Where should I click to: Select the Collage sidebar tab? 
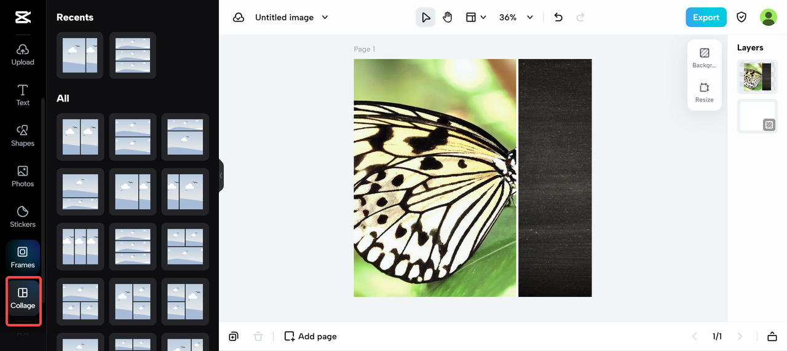pos(23,298)
